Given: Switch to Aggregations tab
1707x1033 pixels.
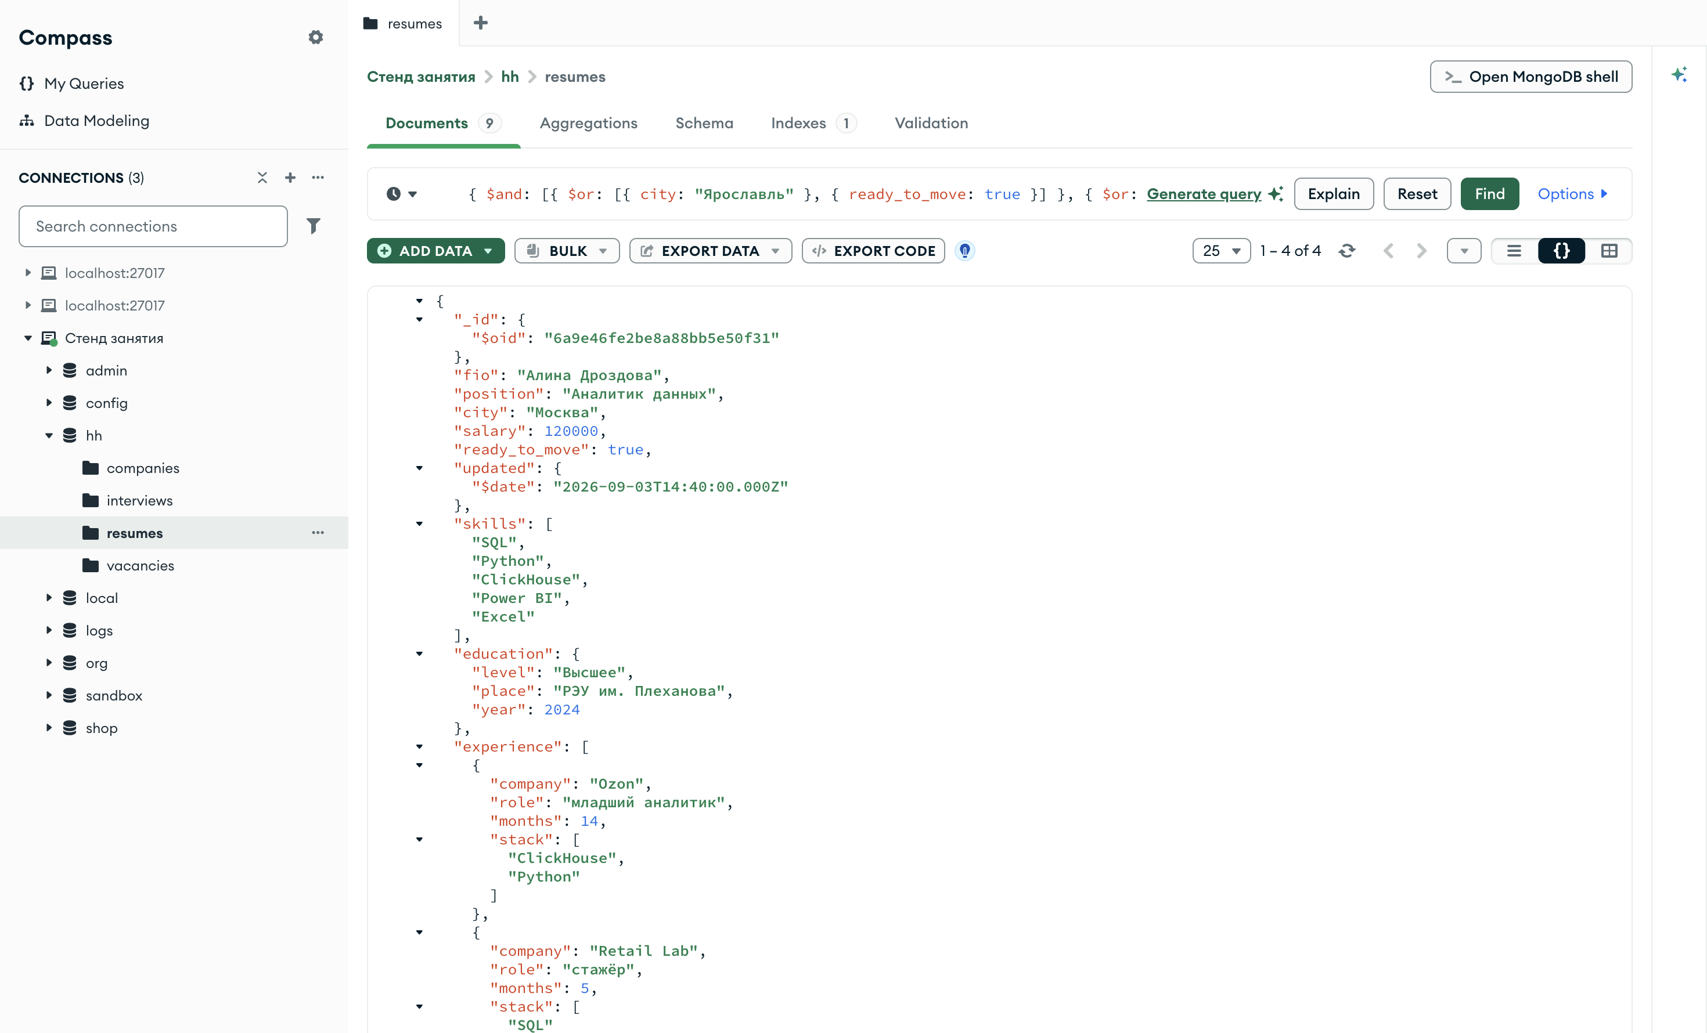Looking at the screenshot, I should (x=588, y=123).
